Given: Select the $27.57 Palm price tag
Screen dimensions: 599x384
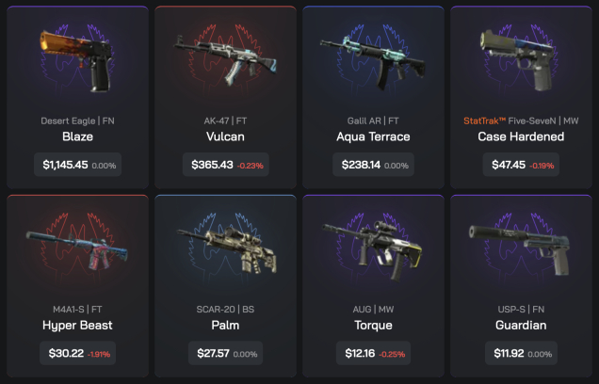Looking at the screenshot, I should pos(225,353).
